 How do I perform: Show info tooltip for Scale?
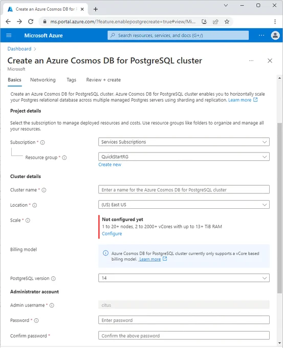28,221
